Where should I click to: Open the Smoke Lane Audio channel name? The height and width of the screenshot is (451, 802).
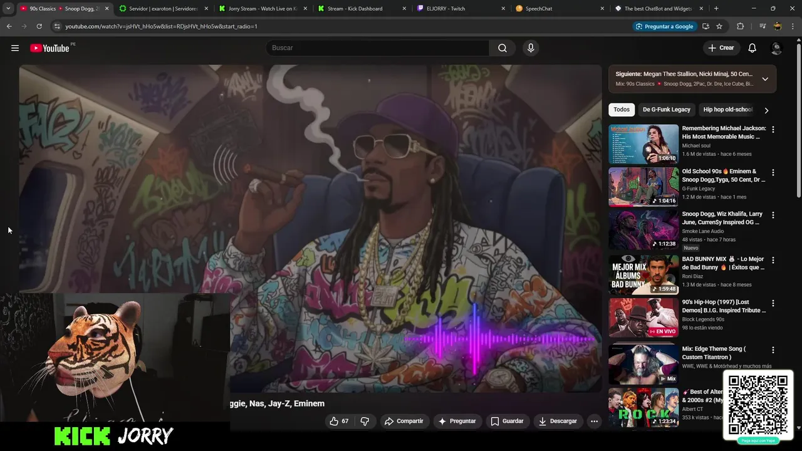(702, 231)
